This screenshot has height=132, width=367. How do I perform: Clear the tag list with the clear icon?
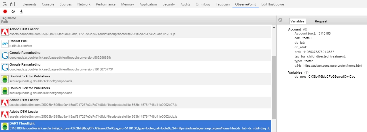[13, 12]
